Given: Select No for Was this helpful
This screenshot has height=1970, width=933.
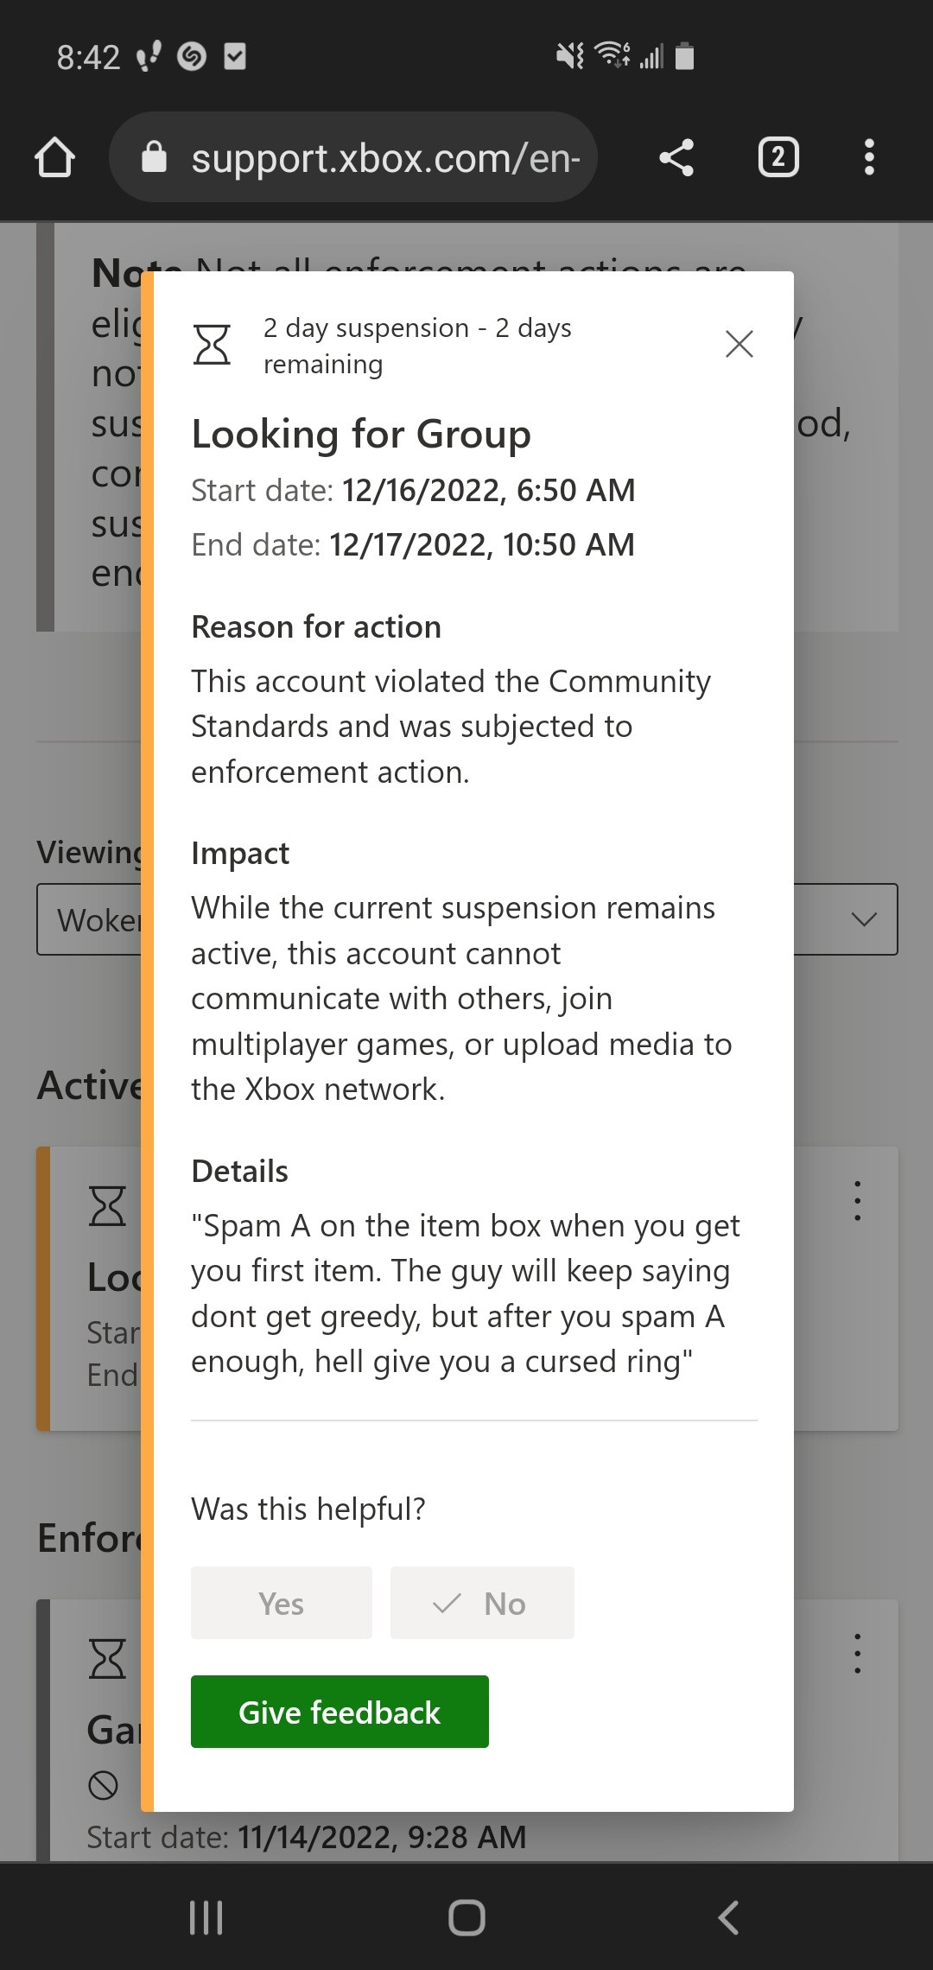Looking at the screenshot, I should [x=482, y=1603].
